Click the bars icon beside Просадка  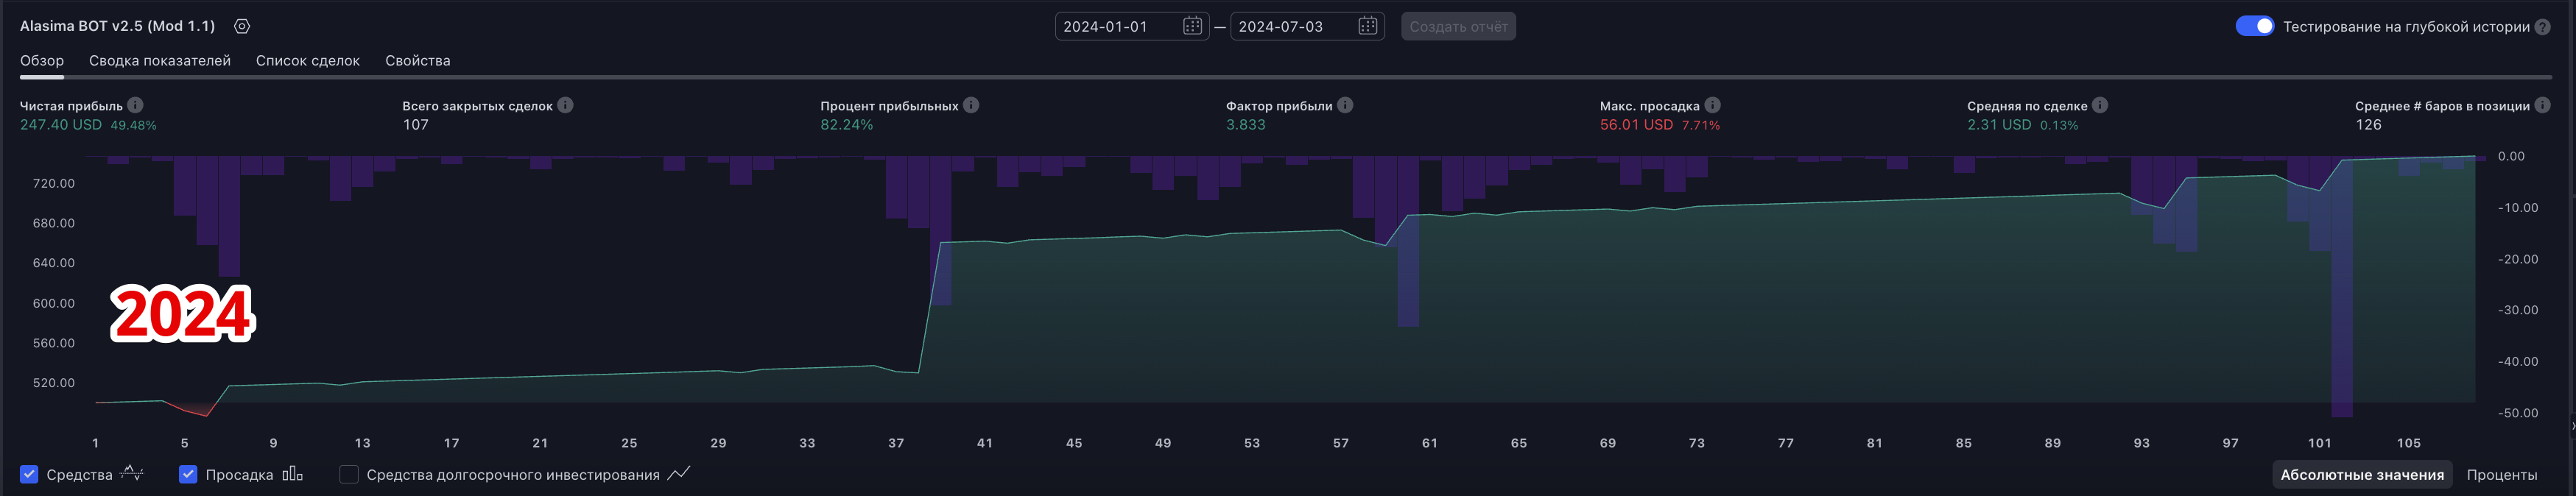292,474
